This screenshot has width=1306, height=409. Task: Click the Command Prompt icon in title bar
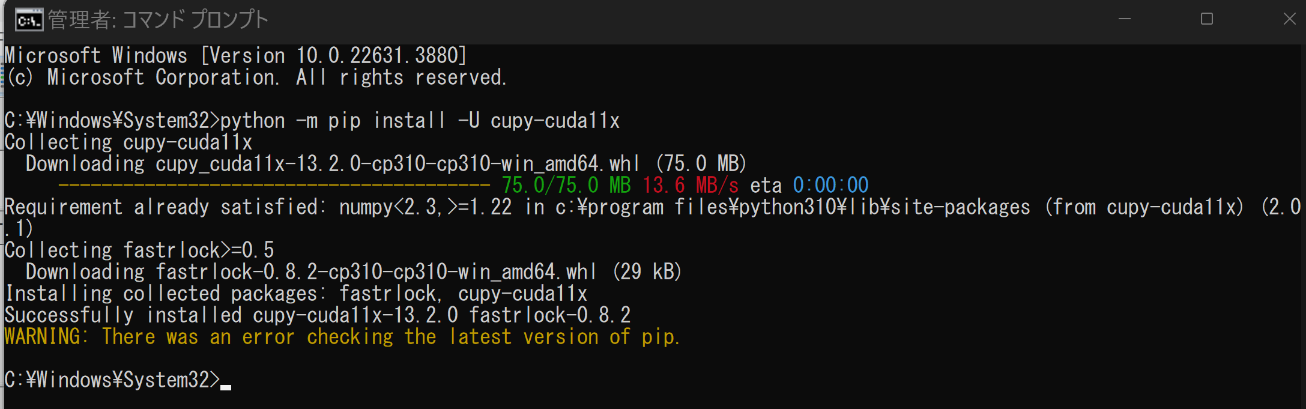coord(29,20)
